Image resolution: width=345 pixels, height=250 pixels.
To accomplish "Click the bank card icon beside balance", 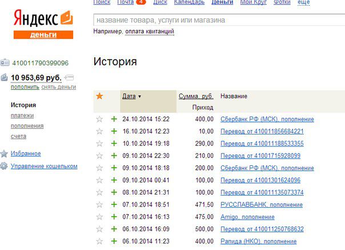I will (x=69, y=78).
